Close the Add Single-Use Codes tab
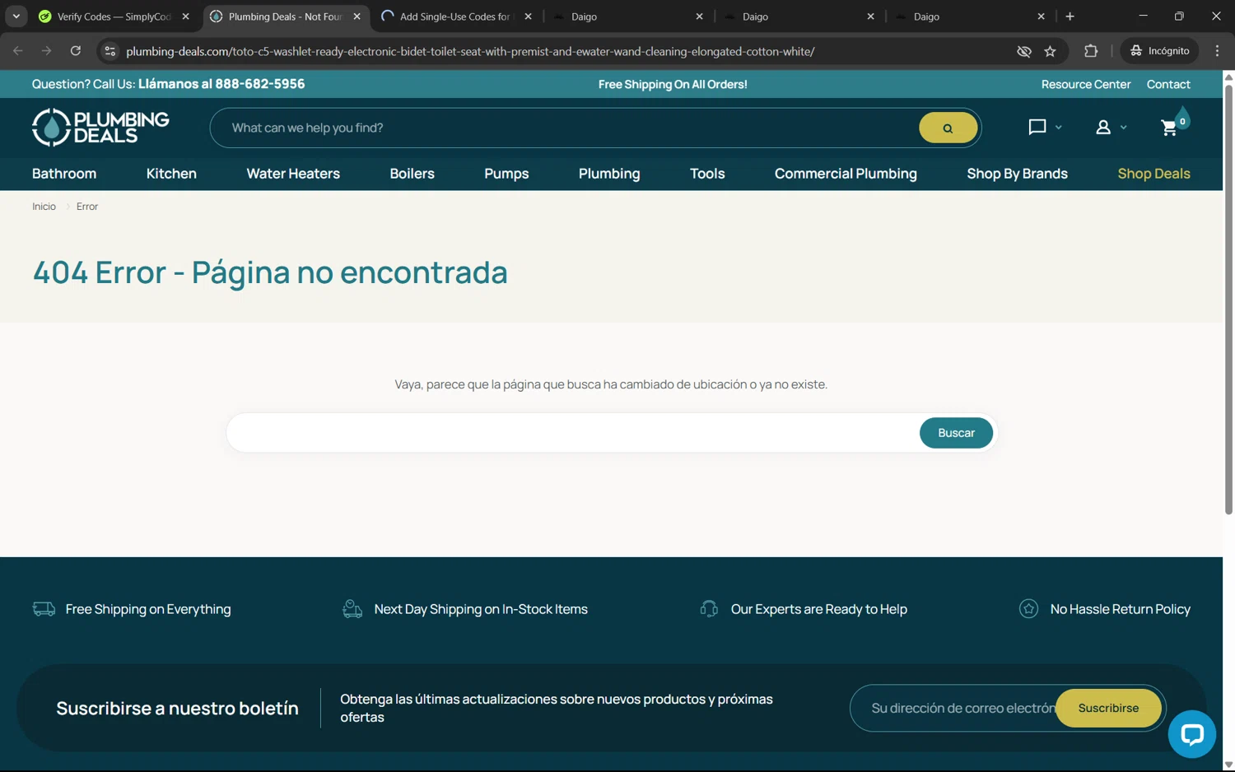Image resolution: width=1235 pixels, height=772 pixels. point(528,16)
